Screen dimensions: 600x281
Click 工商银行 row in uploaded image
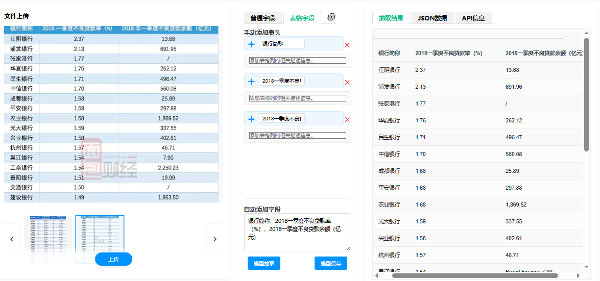coord(111,168)
